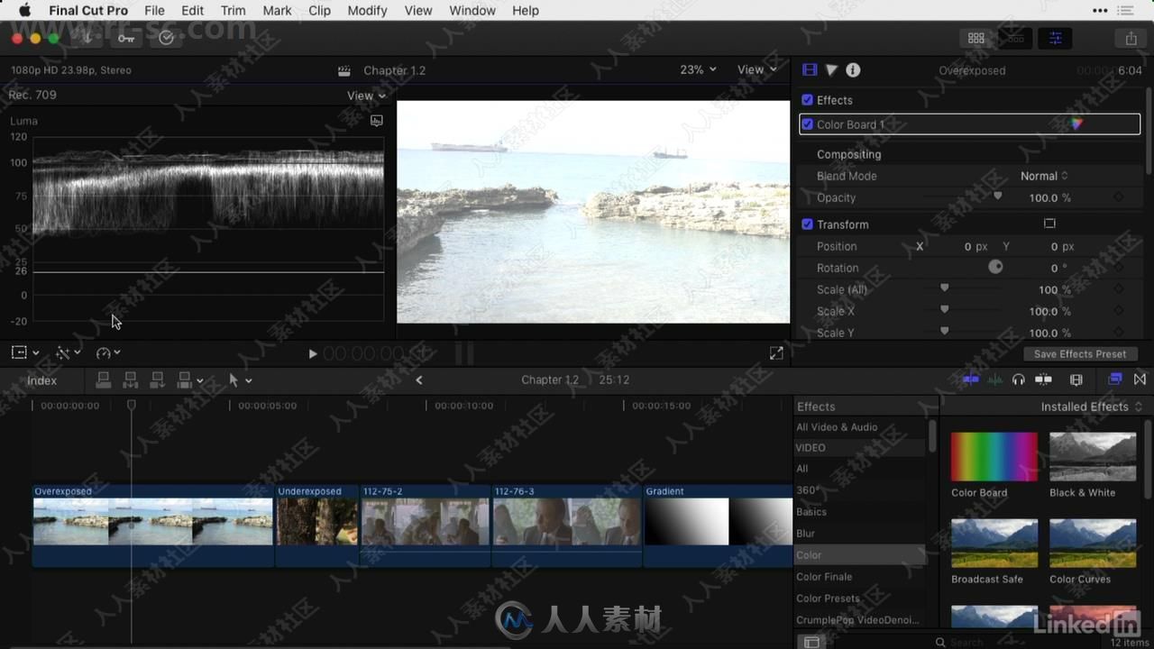The image size is (1154, 649).
Task: Click the Save Effects Preset button
Action: [x=1080, y=354]
